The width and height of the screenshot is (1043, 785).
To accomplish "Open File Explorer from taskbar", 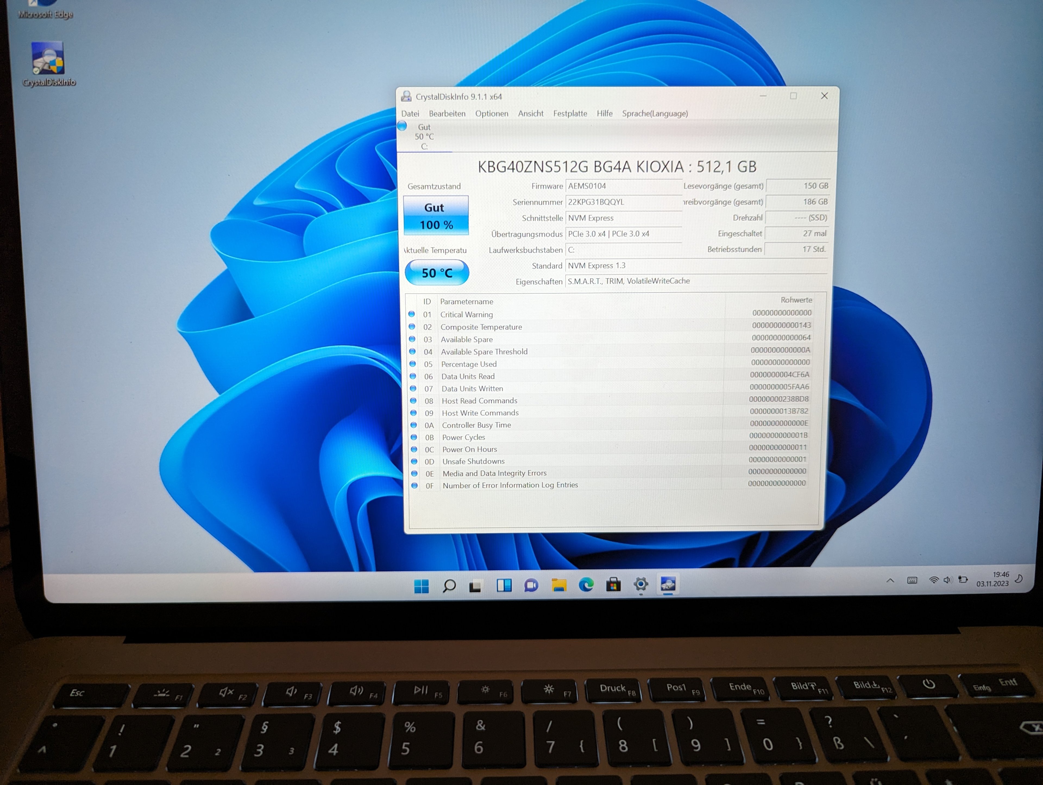I will click(559, 585).
